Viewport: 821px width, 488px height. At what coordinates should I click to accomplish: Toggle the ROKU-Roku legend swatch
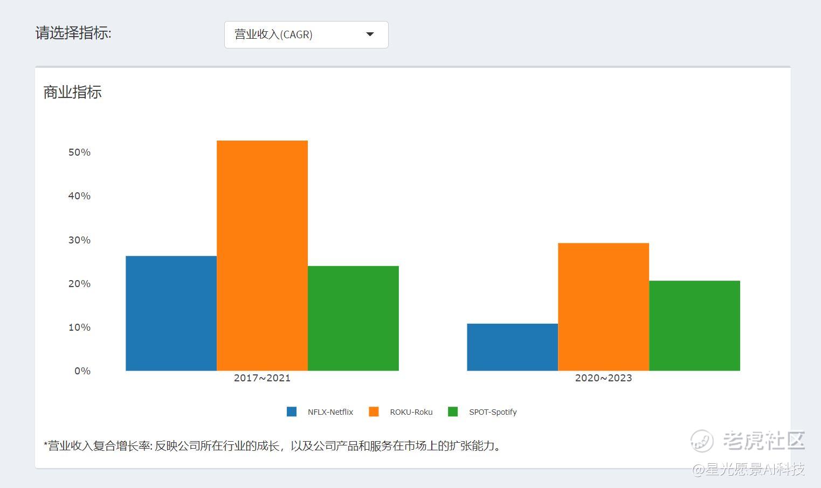coord(374,412)
